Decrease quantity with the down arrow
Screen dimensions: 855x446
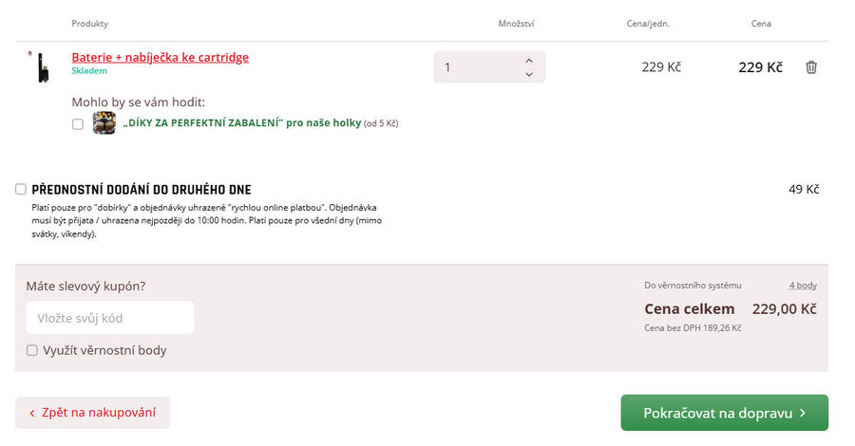coord(529,75)
